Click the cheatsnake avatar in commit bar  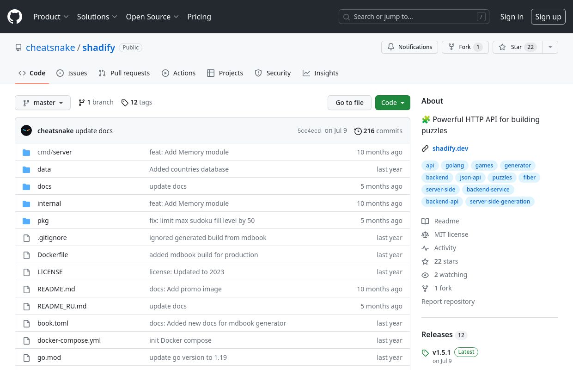(26, 130)
